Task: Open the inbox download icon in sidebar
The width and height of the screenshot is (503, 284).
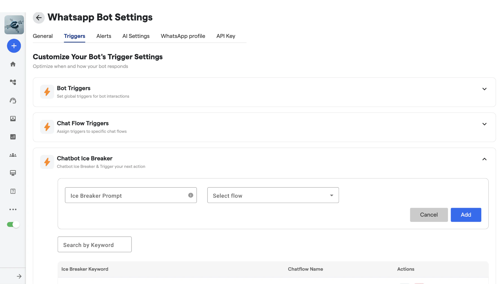Action: (x=13, y=119)
